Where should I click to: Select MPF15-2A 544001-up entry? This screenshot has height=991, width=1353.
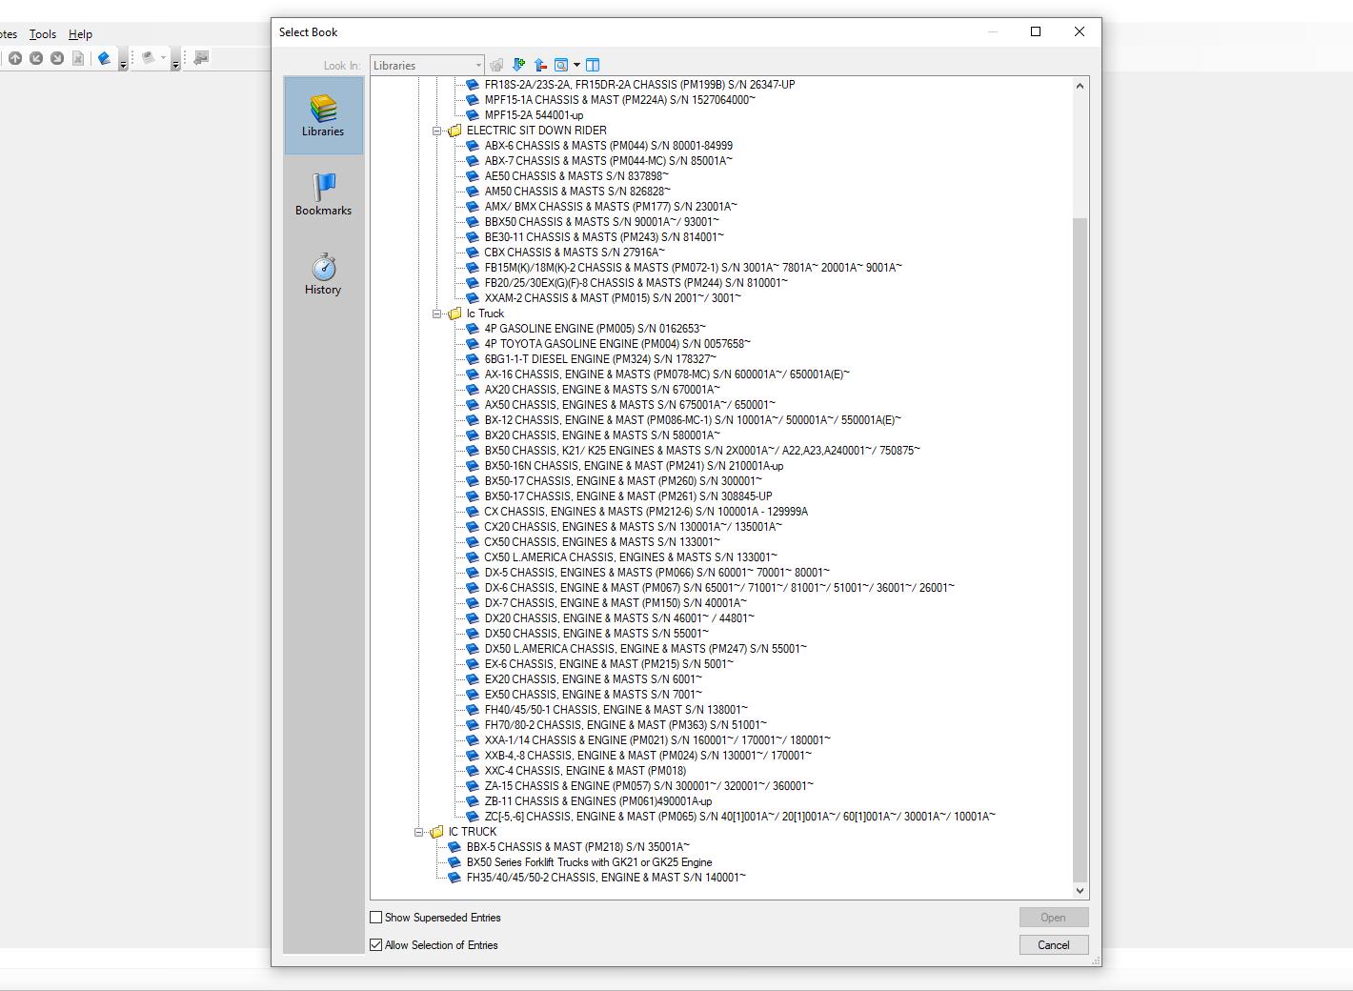534,115
